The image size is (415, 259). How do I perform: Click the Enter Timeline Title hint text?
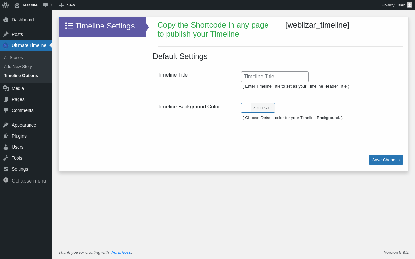coord(296,86)
